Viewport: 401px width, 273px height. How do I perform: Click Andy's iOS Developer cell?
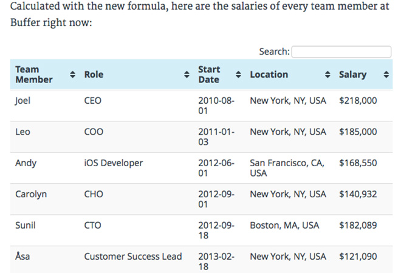[x=114, y=163]
